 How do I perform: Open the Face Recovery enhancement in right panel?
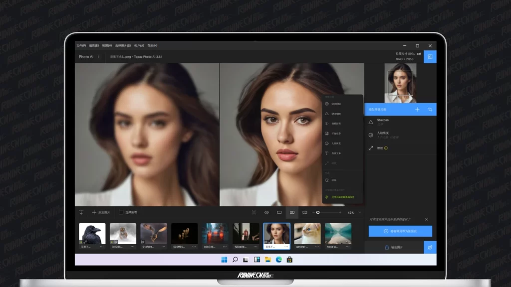(x=383, y=135)
